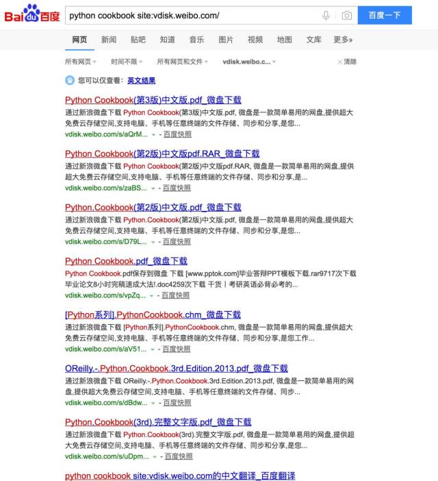438x481 pixels.
Task: Click the vdisk.weibo.com/s/aV51... URL text
Action: coord(105,349)
